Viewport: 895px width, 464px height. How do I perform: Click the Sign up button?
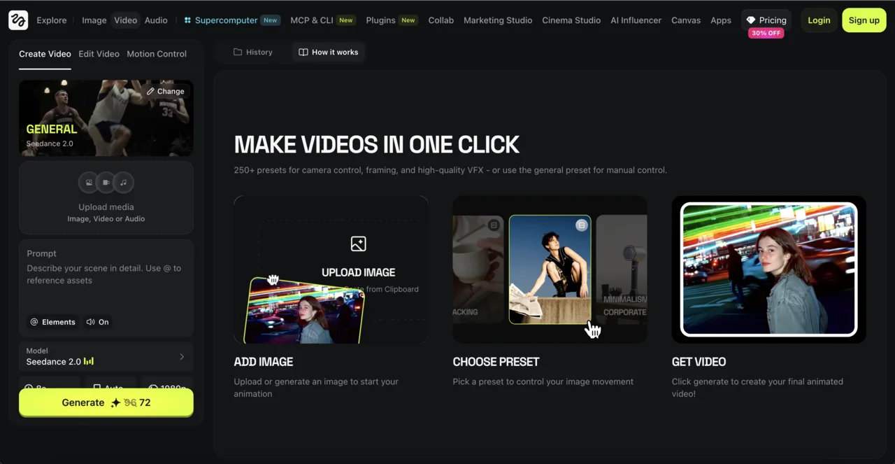point(864,20)
